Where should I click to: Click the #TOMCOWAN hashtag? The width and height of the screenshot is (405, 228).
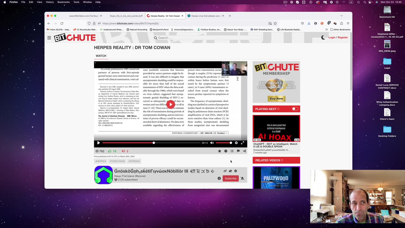117,161
